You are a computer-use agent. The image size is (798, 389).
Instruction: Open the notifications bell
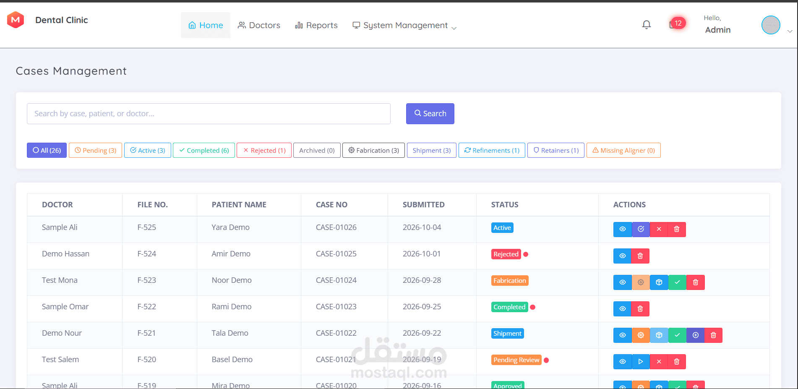[647, 25]
